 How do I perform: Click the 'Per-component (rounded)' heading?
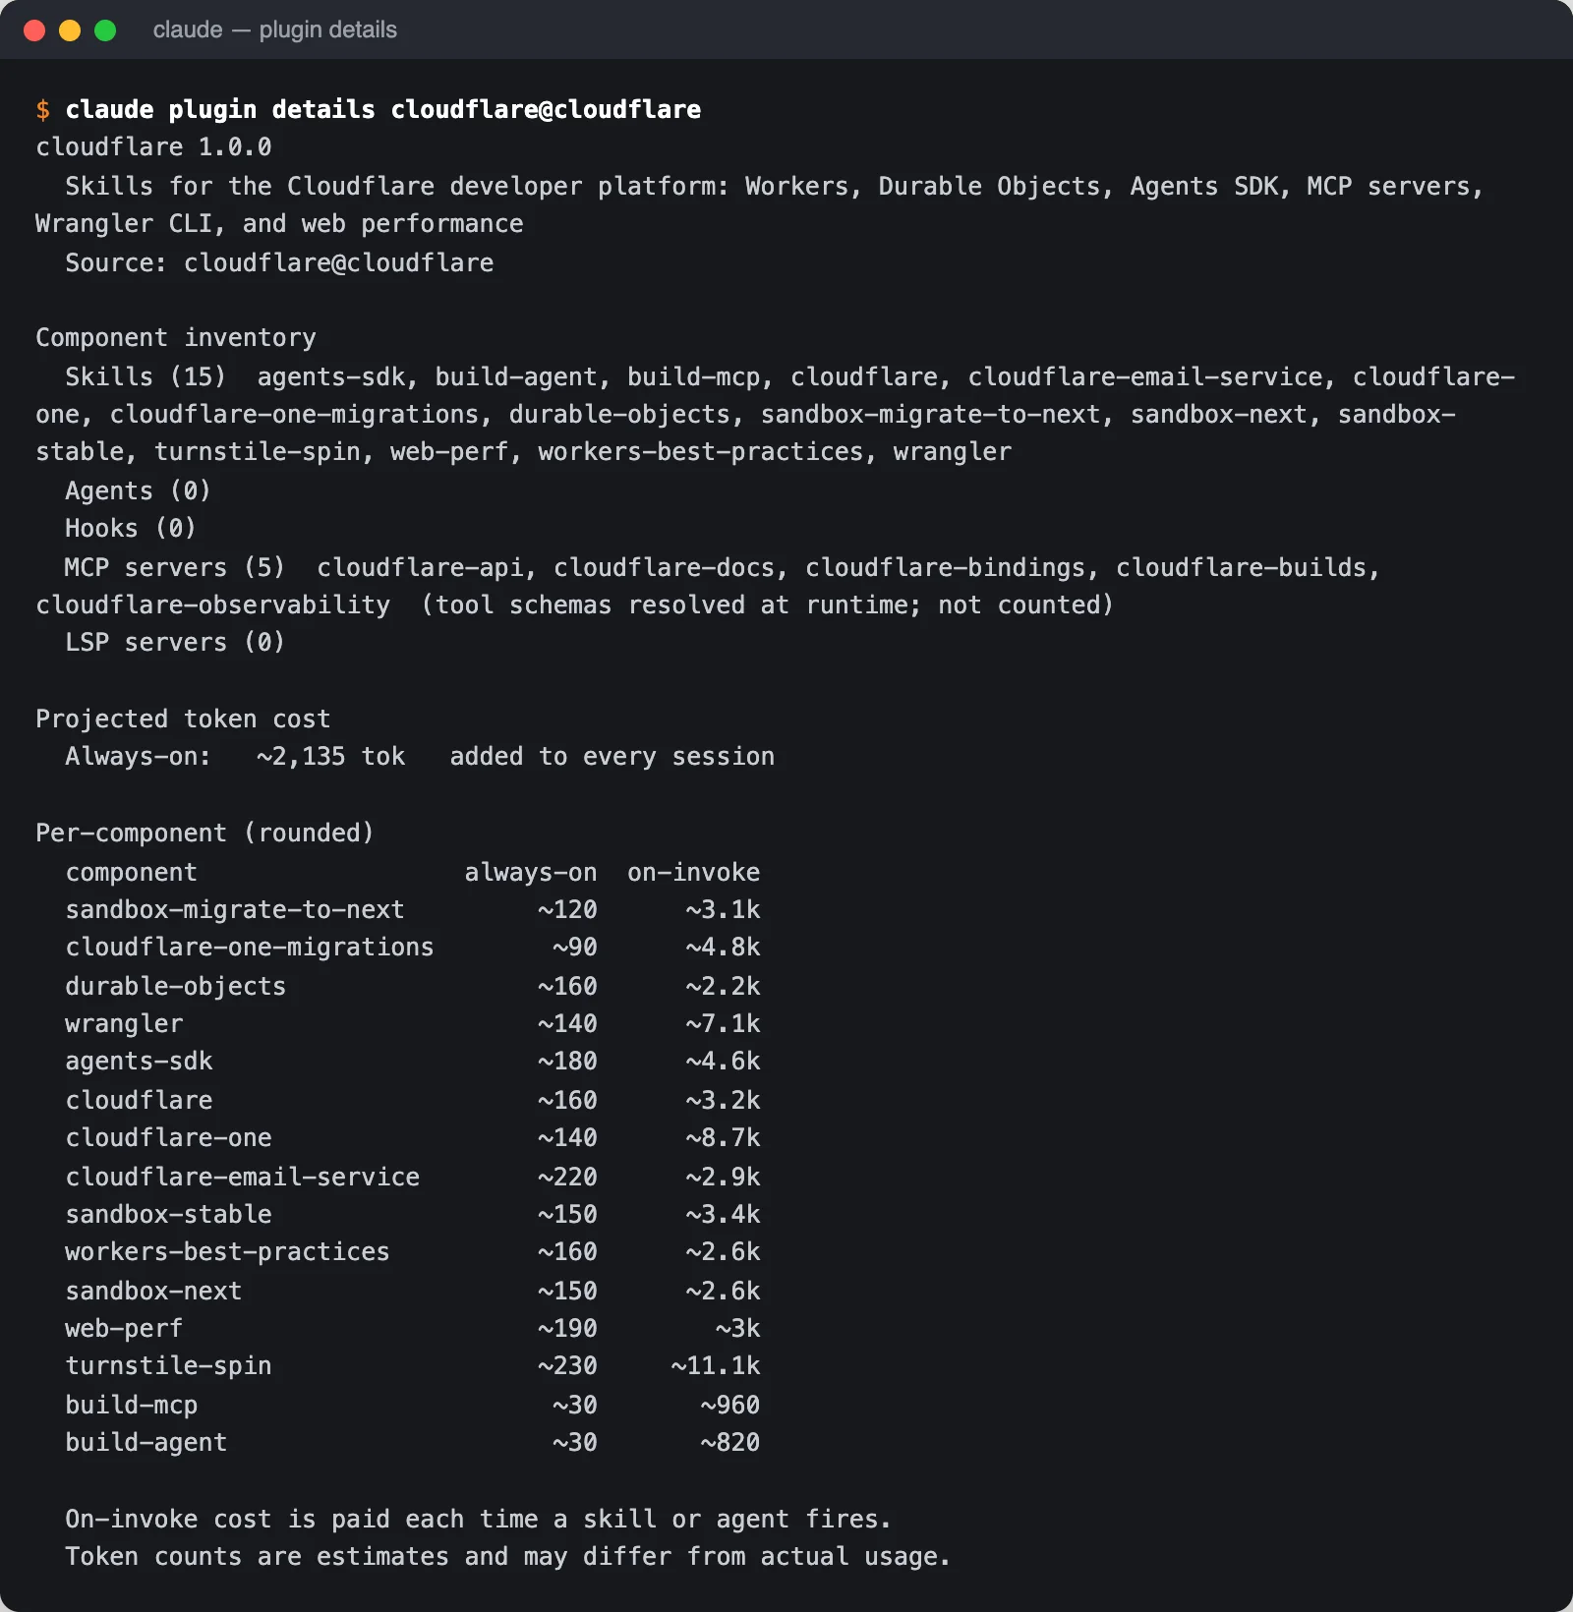click(205, 834)
